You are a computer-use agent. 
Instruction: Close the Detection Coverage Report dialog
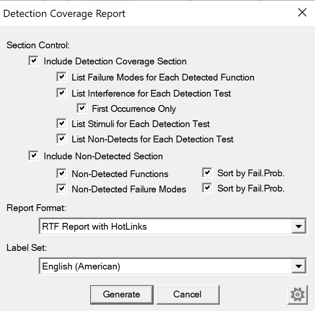302,12
